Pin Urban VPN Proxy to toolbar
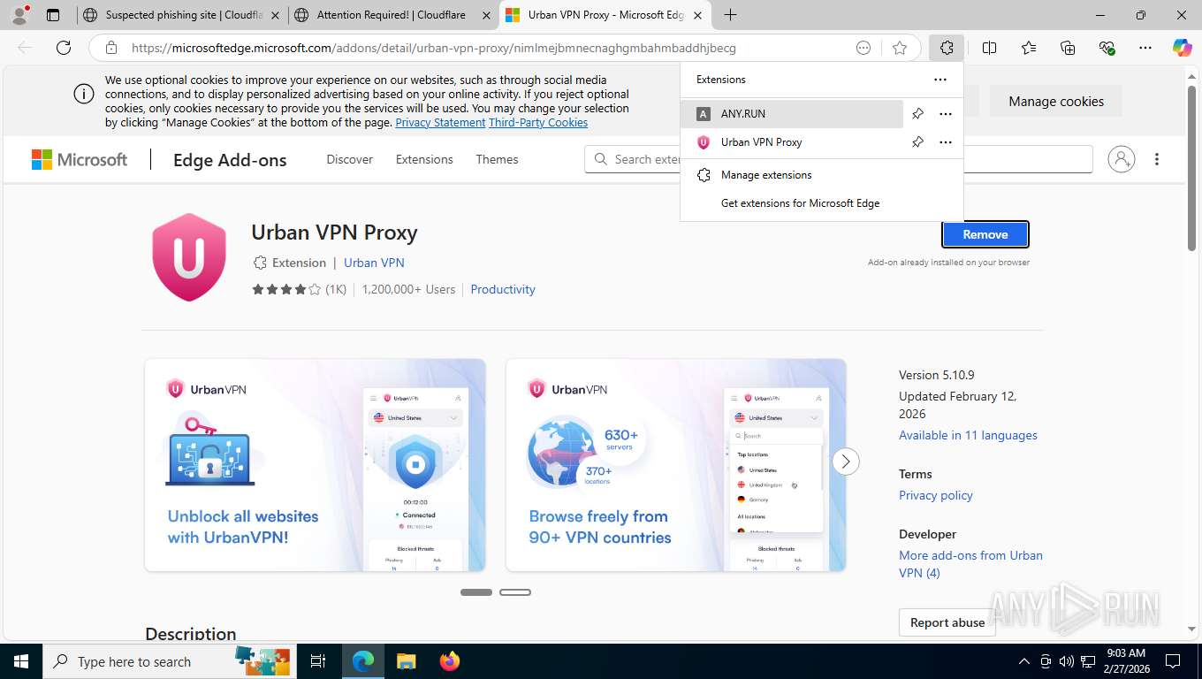The width and height of the screenshot is (1202, 679). pyautogui.click(x=917, y=141)
